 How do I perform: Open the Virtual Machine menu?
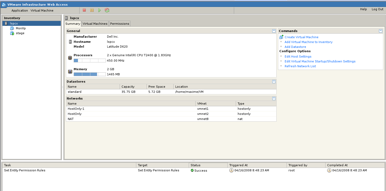[42, 10]
